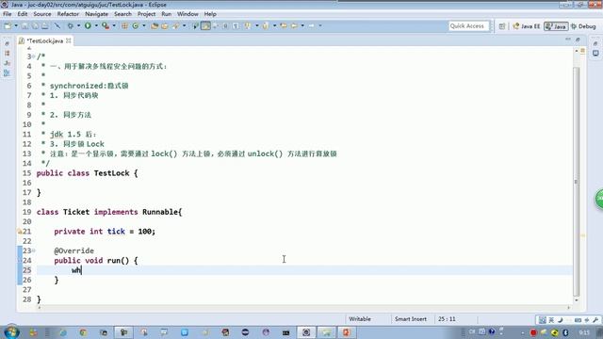
Task: Click the New Java Package icon
Action: [x=124, y=25]
